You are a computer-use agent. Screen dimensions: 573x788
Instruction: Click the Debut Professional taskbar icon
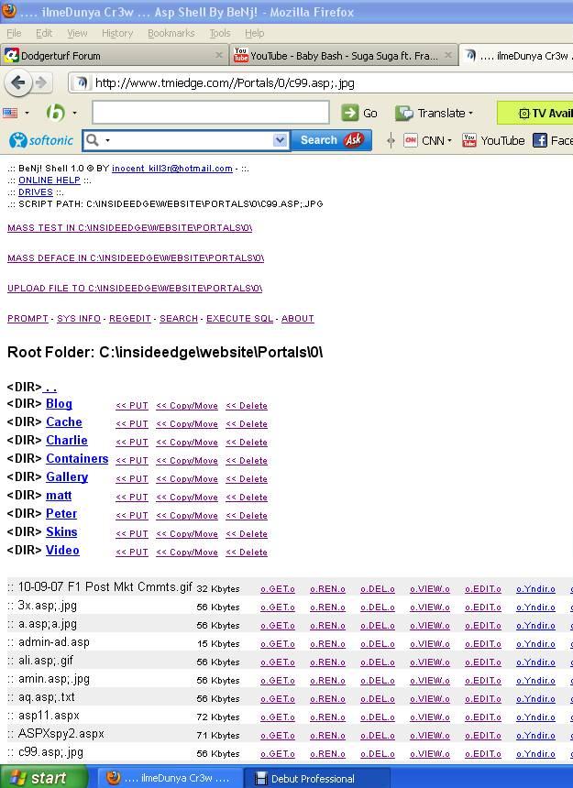tap(261, 779)
